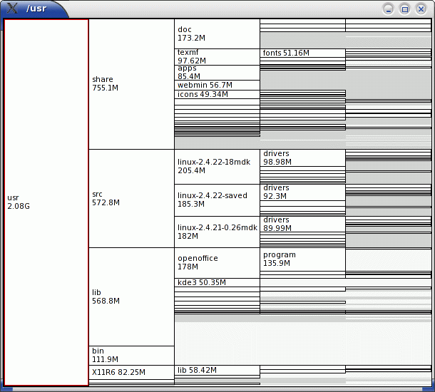The image size is (435, 392).
Task: Close the /usr window
Action: (x=421, y=9)
